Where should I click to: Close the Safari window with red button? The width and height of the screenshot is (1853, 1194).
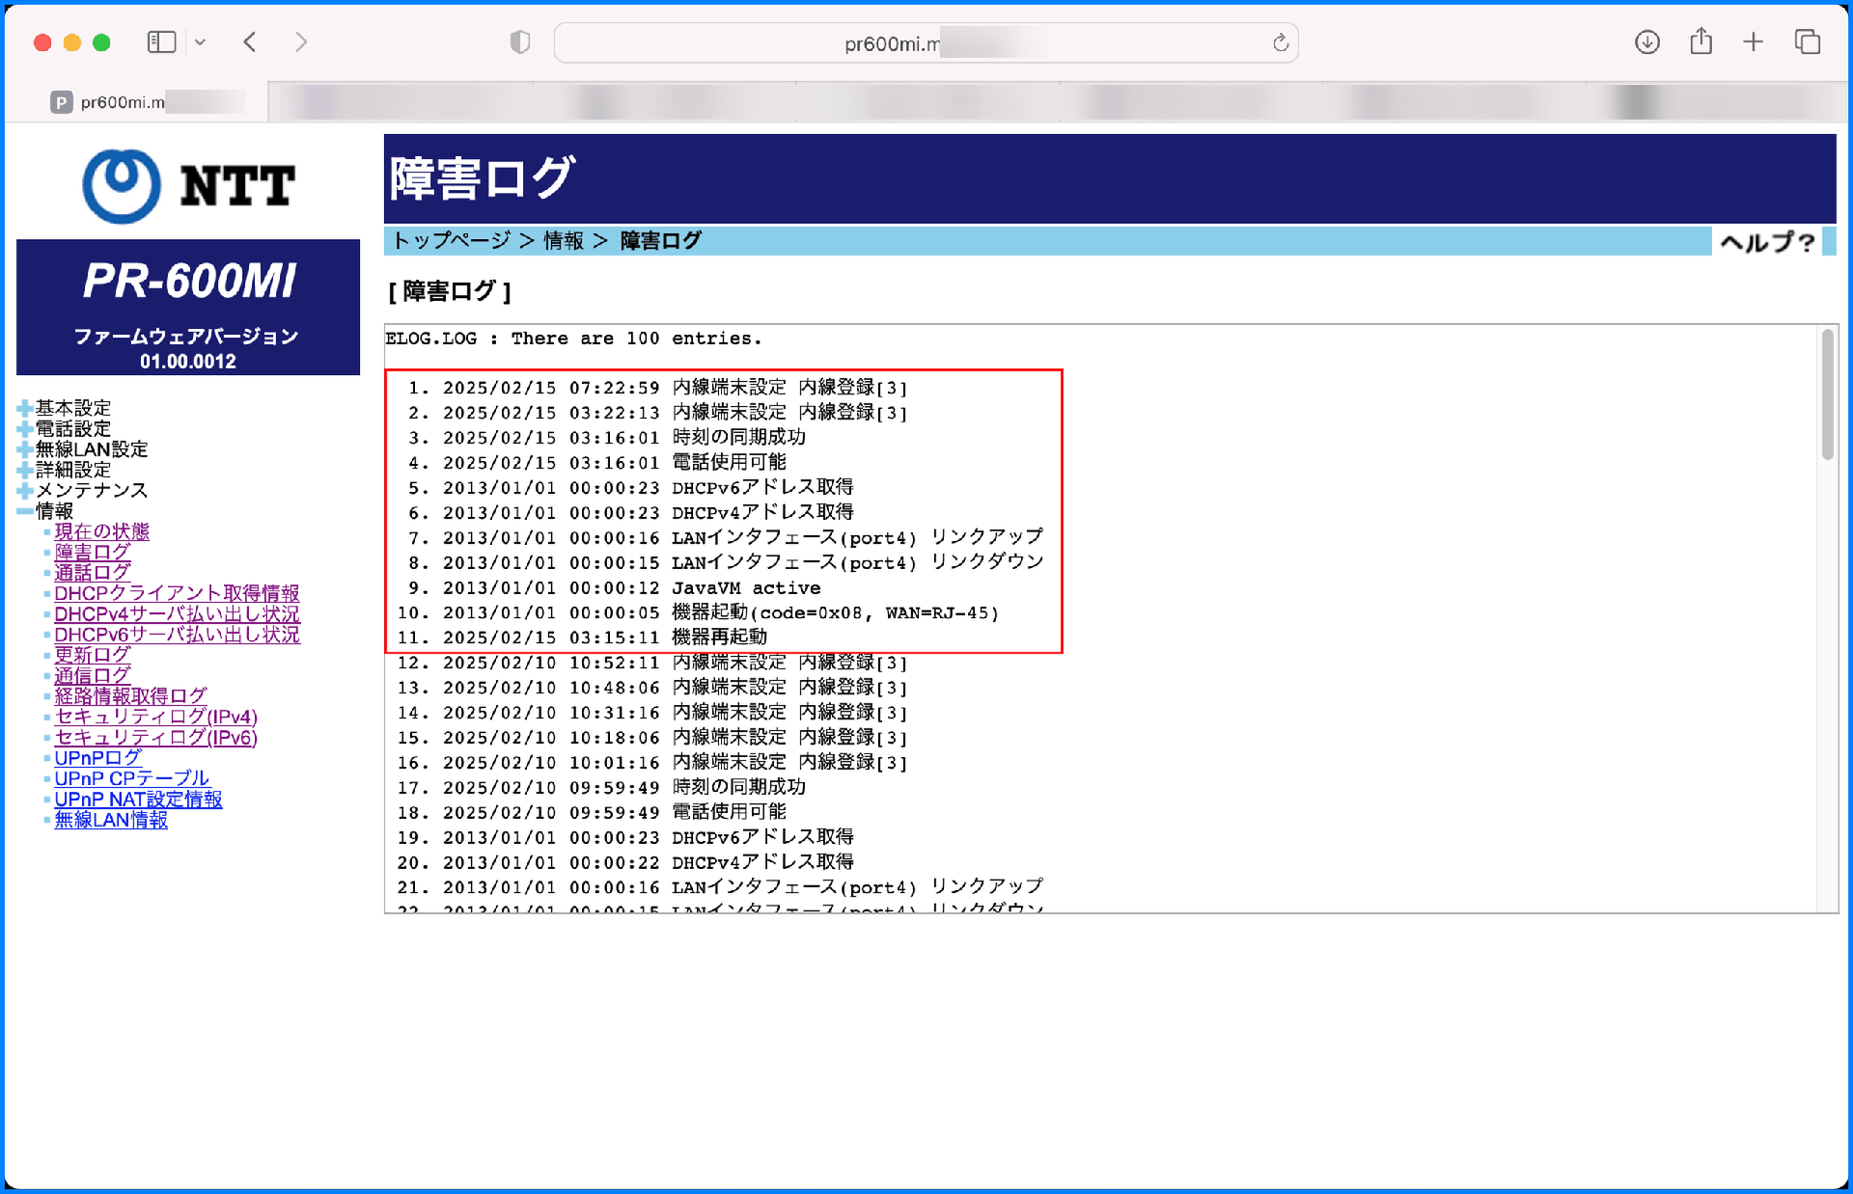[42, 42]
